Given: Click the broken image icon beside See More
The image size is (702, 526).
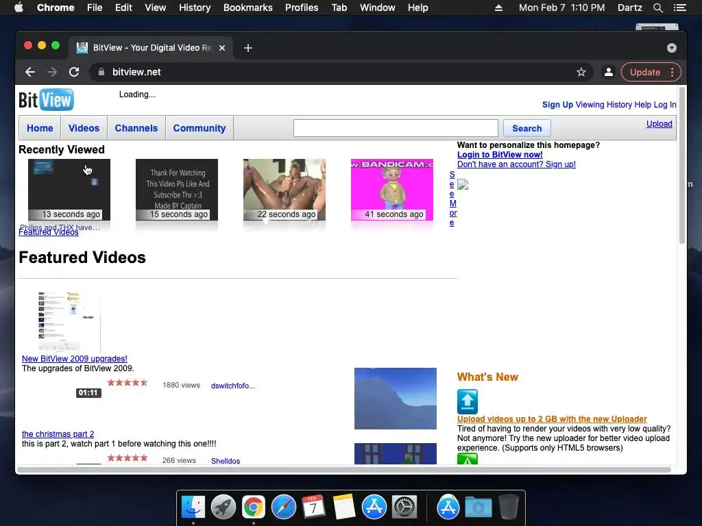Looking at the screenshot, I should (x=463, y=184).
